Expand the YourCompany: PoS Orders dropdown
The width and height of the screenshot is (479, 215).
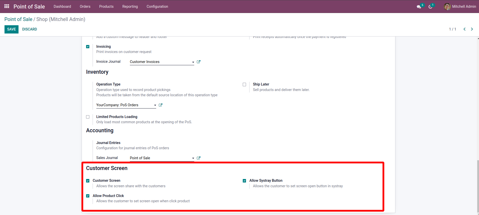(155, 105)
